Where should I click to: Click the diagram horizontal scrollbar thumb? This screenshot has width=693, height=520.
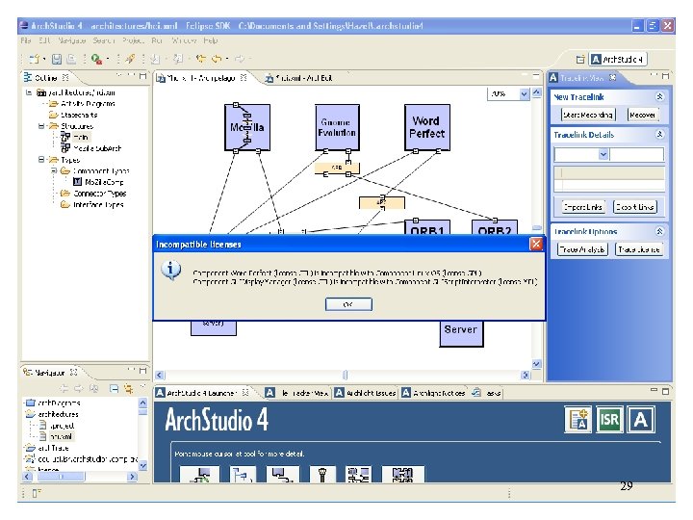tap(346, 375)
